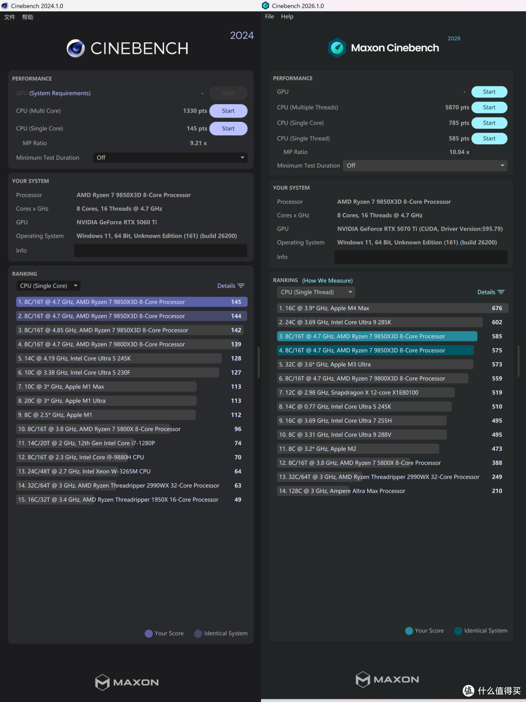Select the Intel Core i7-1280P row
Viewport: 526px width, 702px height.
pyautogui.click(x=131, y=443)
